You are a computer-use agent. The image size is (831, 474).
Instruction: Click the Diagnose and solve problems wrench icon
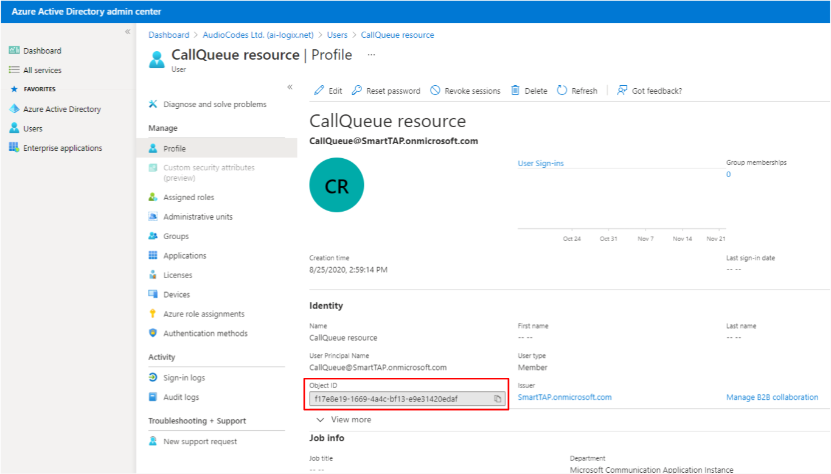pos(153,104)
